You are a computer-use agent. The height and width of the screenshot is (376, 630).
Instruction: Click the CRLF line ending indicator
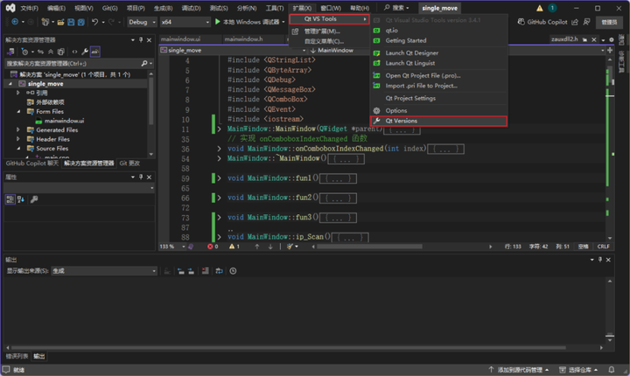pyautogui.click(x=603, y=247)
